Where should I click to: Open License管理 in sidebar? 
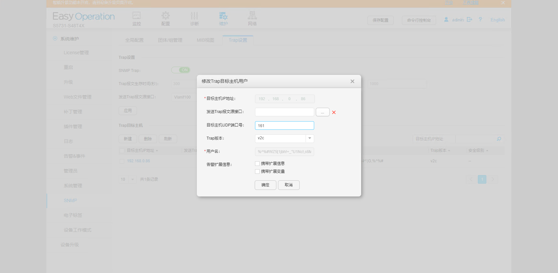point(76,53)
